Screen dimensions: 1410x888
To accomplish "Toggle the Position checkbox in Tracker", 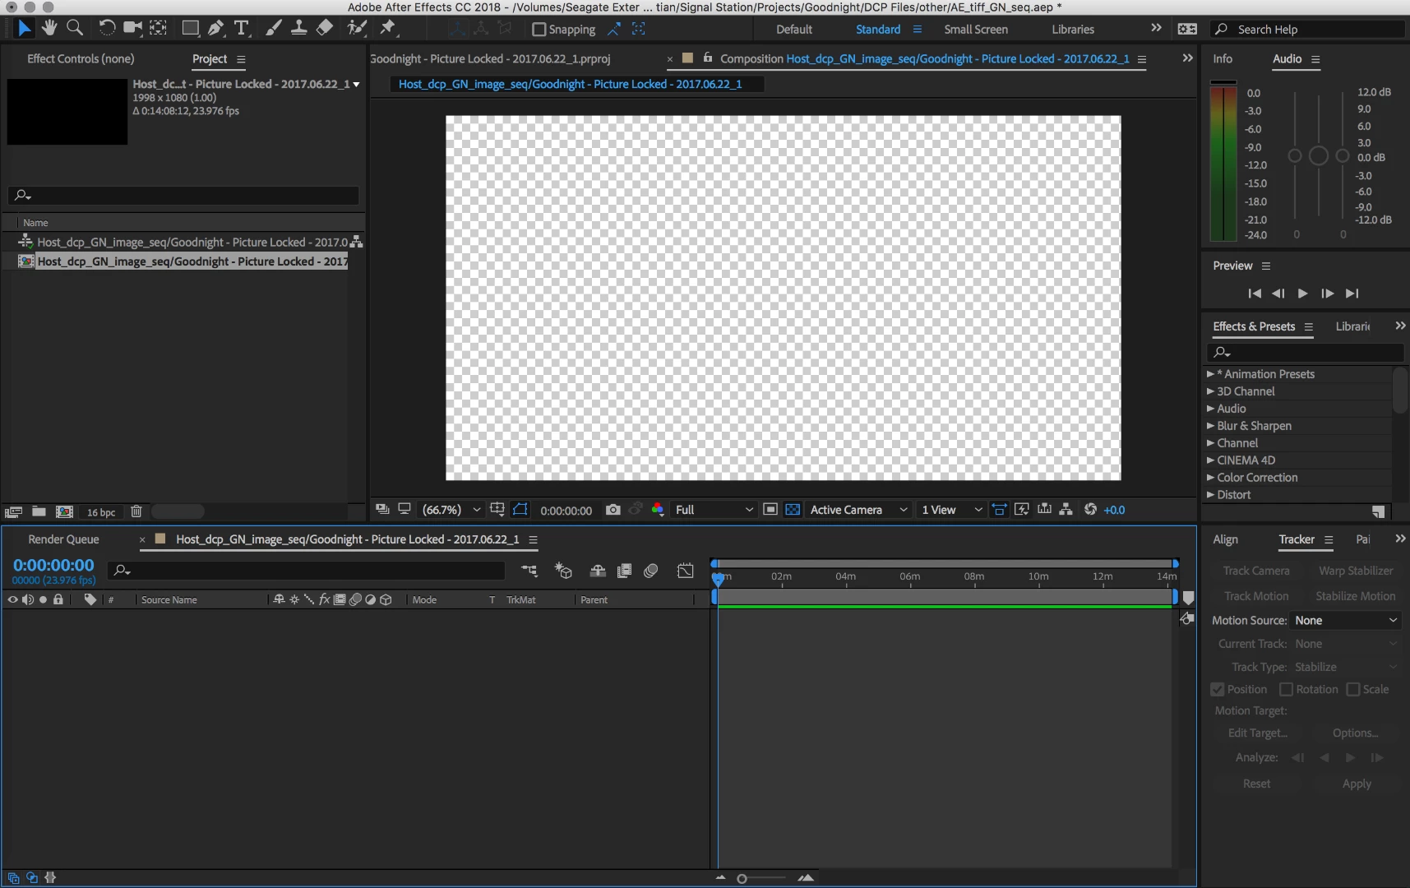I will (1218, 690).
